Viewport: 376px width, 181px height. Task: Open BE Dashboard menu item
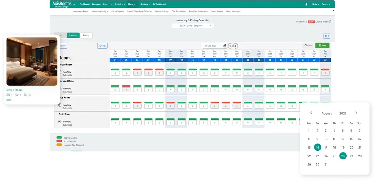[159, 4]
